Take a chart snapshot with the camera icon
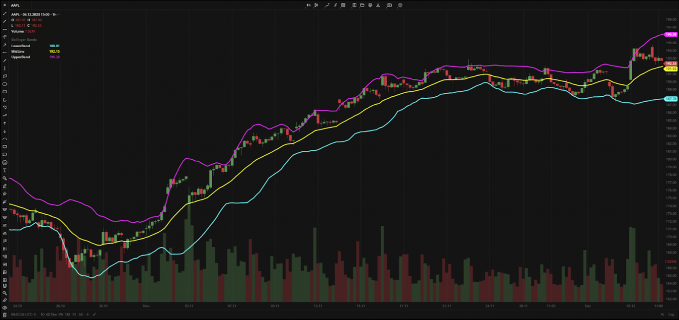679x320 pixels. pos(390,5)
